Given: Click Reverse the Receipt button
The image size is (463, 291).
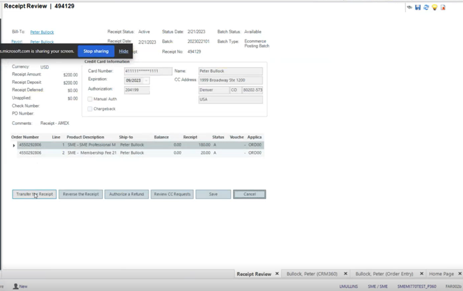Looking at the screenshot, I should [x=81, y=194].
